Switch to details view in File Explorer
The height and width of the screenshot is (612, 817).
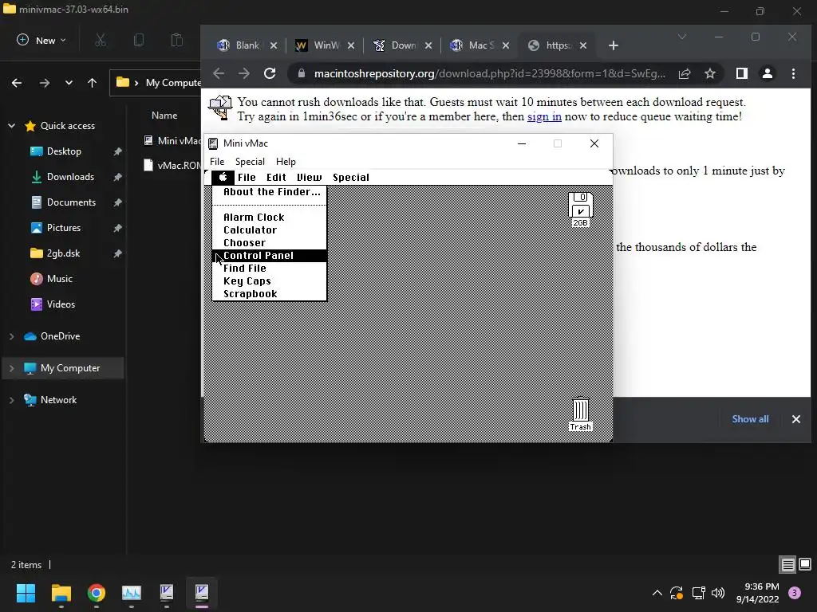pyautogui.click(x=787, y=564)
